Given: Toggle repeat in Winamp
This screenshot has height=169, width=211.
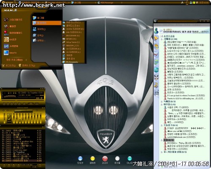Looking at the screenshot, I should [x=37, y=104].
